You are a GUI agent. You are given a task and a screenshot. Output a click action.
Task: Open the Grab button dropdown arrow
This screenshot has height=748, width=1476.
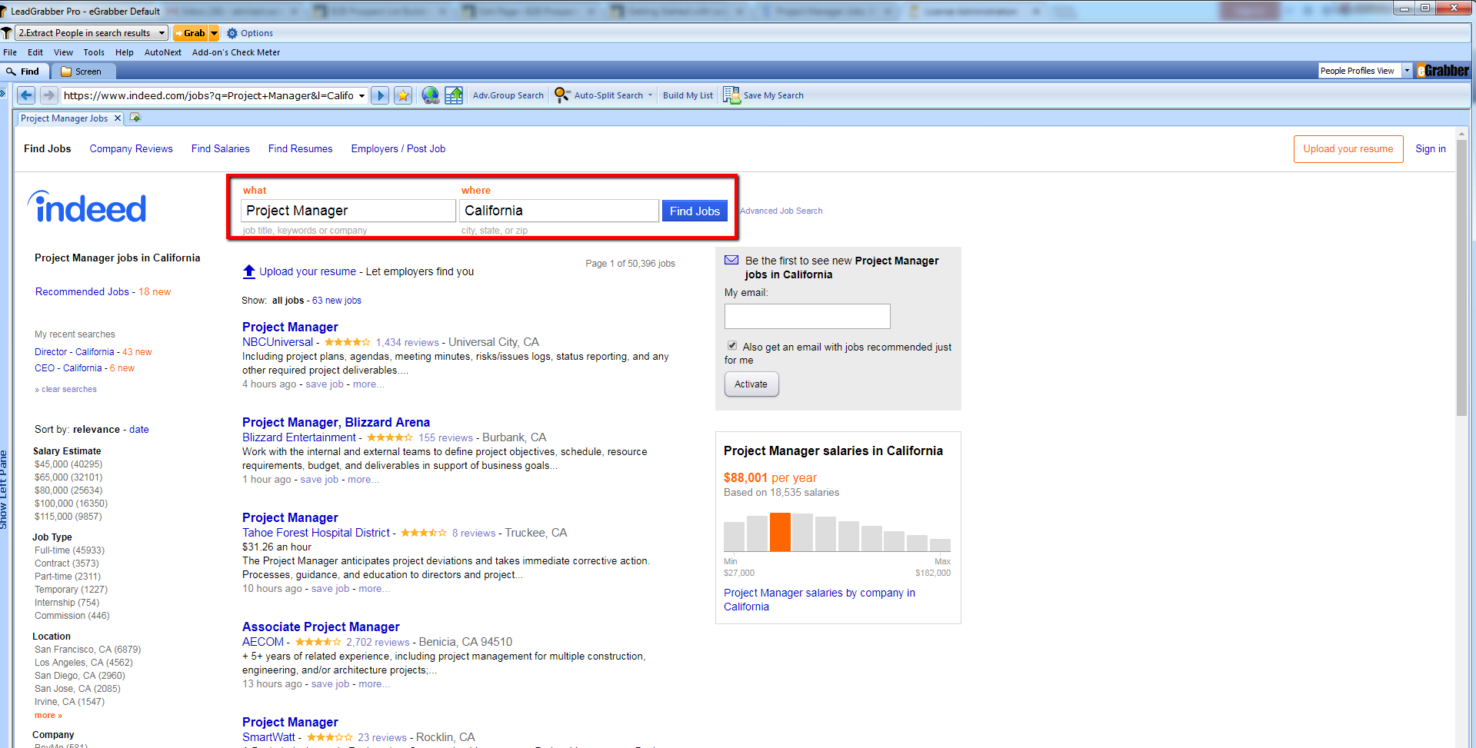coord(214,32)
